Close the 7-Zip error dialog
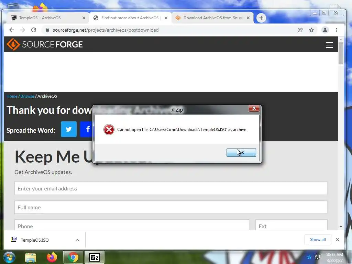Image resolution: width=352 pixels, height=264 pixels. point(254,108)
